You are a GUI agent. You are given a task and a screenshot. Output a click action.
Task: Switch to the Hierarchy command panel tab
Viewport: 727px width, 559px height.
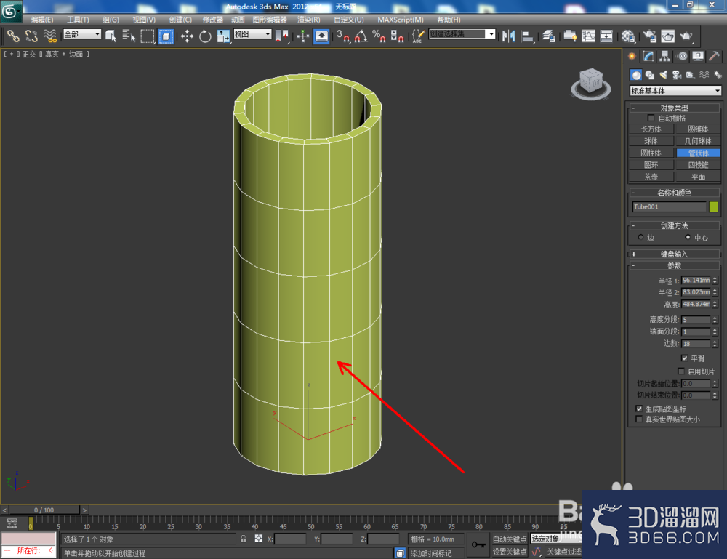665,57
